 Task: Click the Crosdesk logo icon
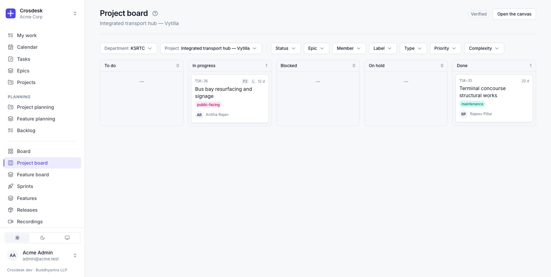pyautogui.click(x=11, y=13)
